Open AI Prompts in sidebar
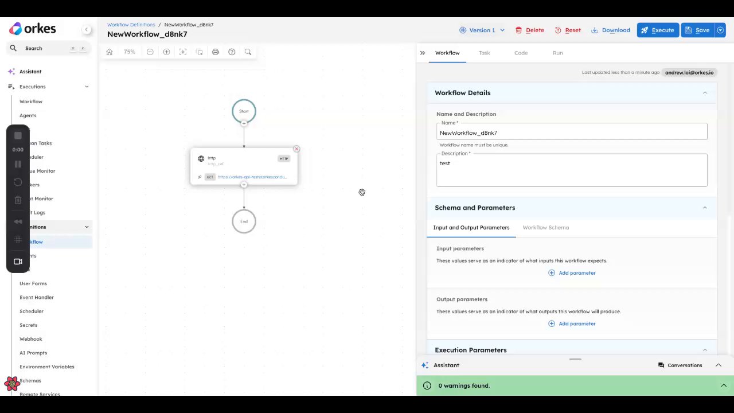Screen dimensions: 734x413 click(x=33, y=353)
